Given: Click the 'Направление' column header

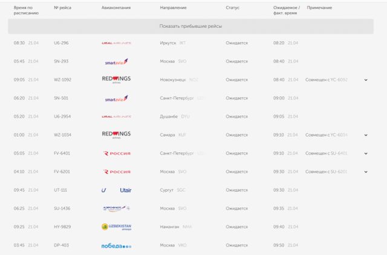Looking at the screenshot, I should point(173,8).
